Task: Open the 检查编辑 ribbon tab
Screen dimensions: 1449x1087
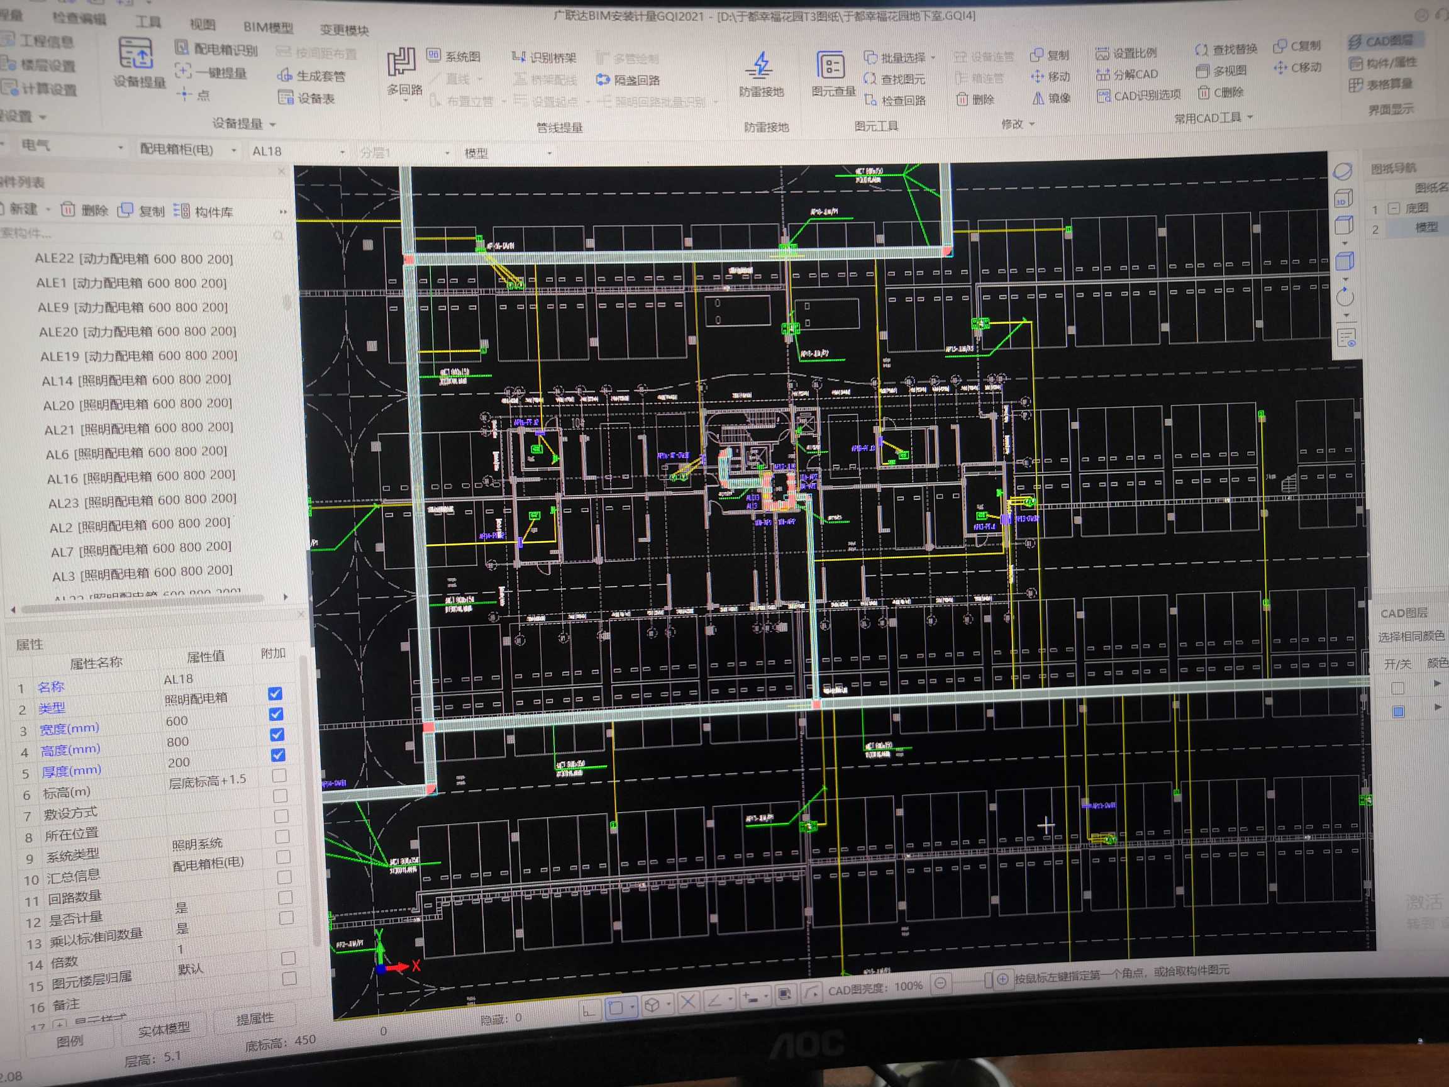Action: pos(79,18)
